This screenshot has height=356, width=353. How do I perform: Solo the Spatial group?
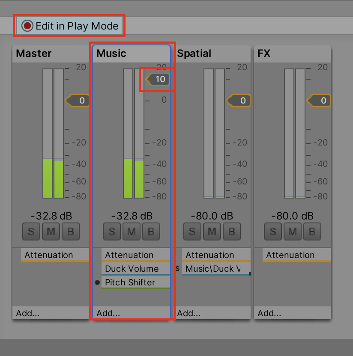tap(192, 231)
